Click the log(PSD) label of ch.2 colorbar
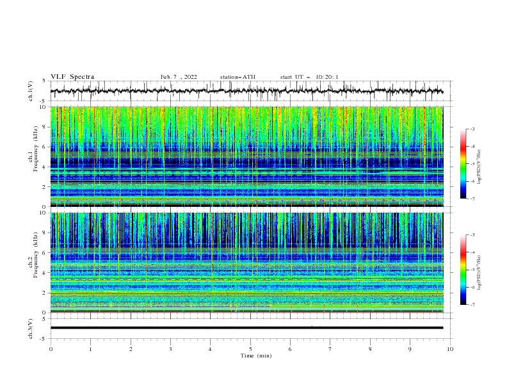Viewport: 507px width, 392px height. tap(479, 273)
